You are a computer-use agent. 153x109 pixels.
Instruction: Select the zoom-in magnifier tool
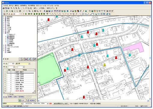click(11, 8)
